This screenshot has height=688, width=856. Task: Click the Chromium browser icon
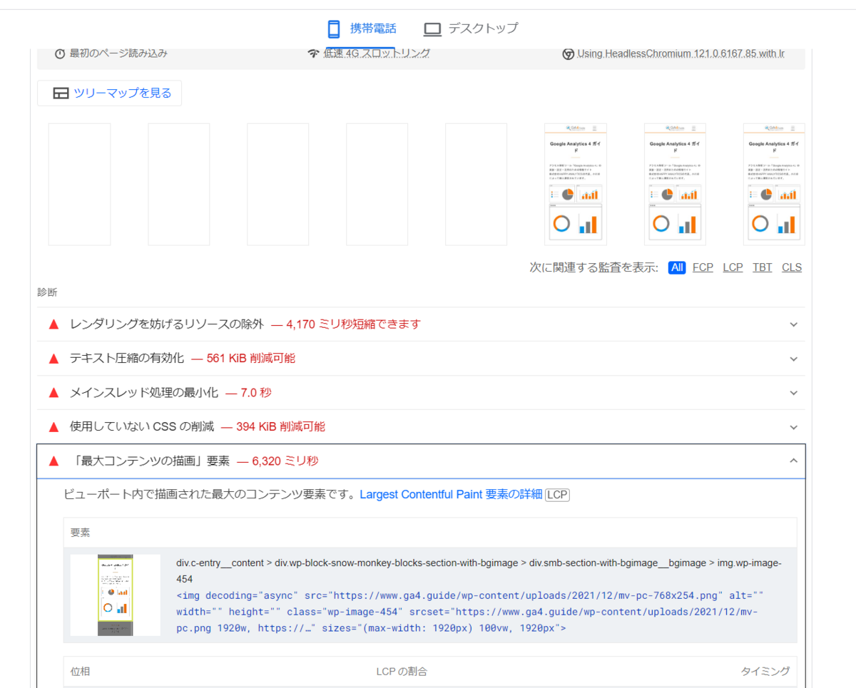[569, 54]
